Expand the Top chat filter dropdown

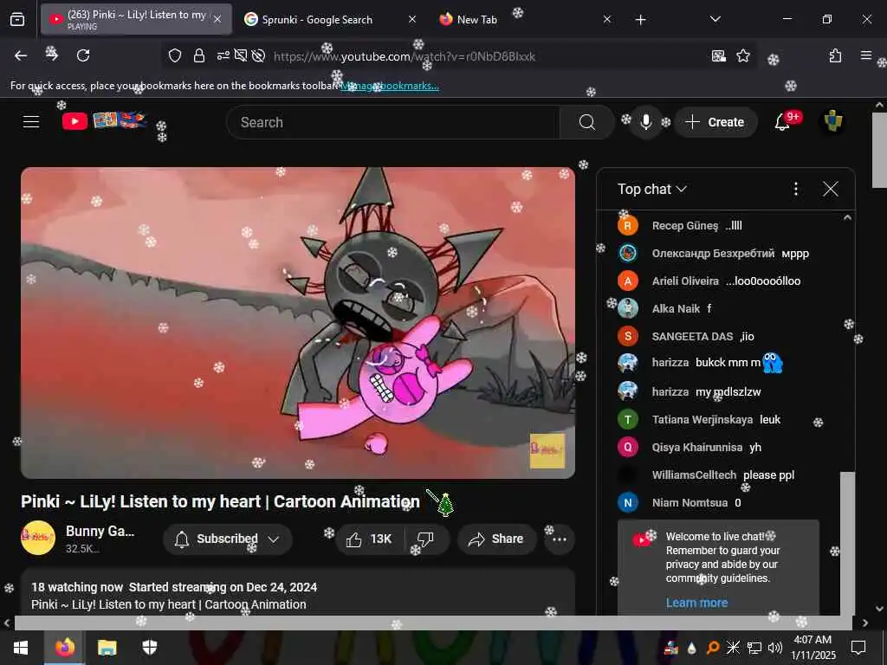click(651, 189)
